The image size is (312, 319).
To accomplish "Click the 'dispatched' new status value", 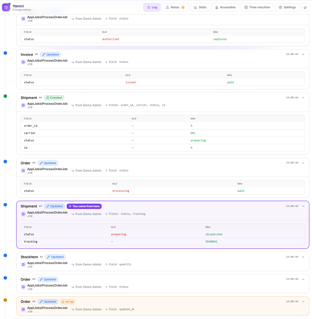I will click(214, 234).
